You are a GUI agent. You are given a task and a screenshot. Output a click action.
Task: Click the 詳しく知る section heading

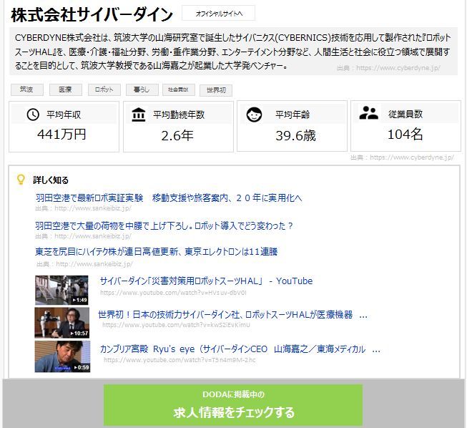coord(51,180)
